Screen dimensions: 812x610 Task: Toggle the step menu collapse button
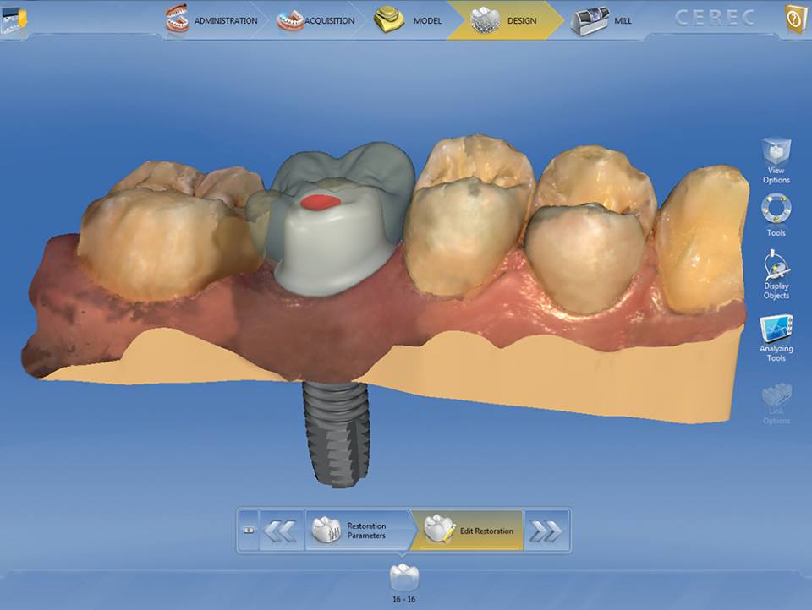tap(249, 531)
